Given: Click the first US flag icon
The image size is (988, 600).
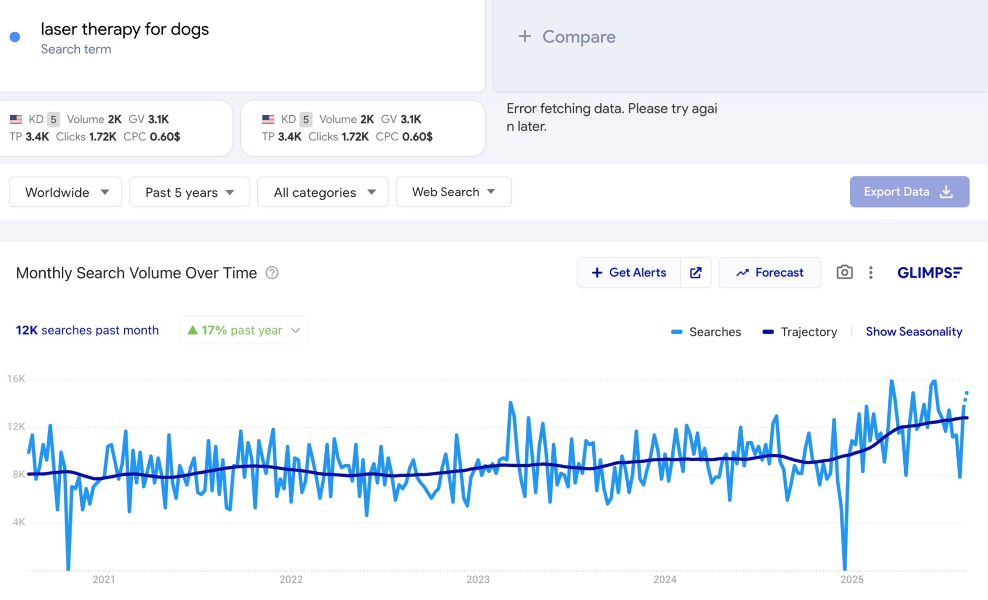Looking at the screenshot, I should (16, 119).
